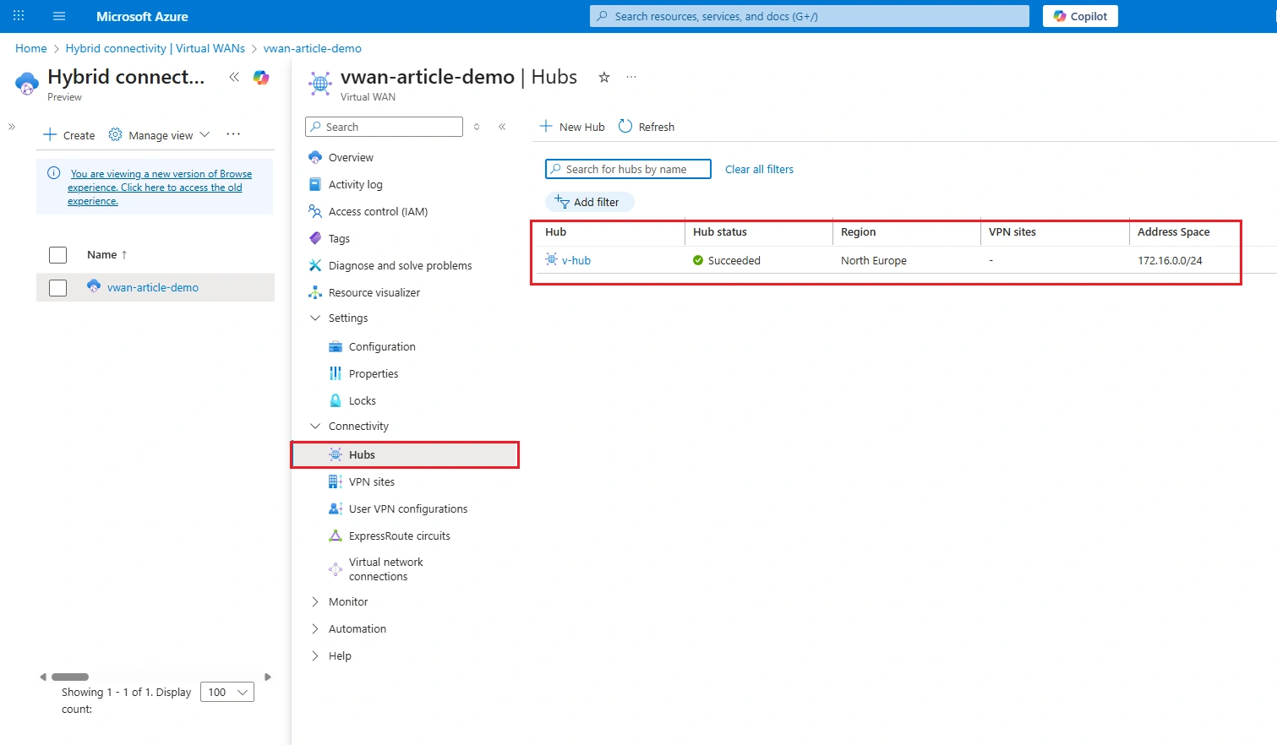Click New Hub in the toolbar

coord(572,127)
